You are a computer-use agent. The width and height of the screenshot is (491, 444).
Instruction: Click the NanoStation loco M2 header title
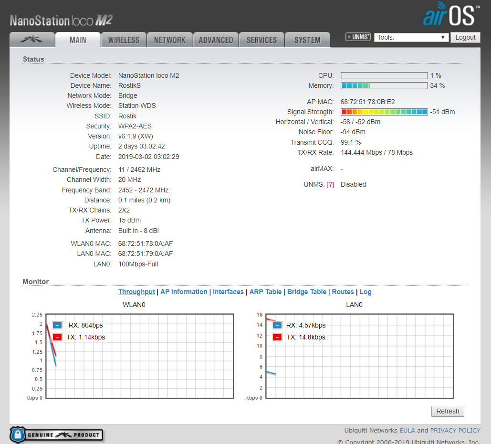point(61,21)
